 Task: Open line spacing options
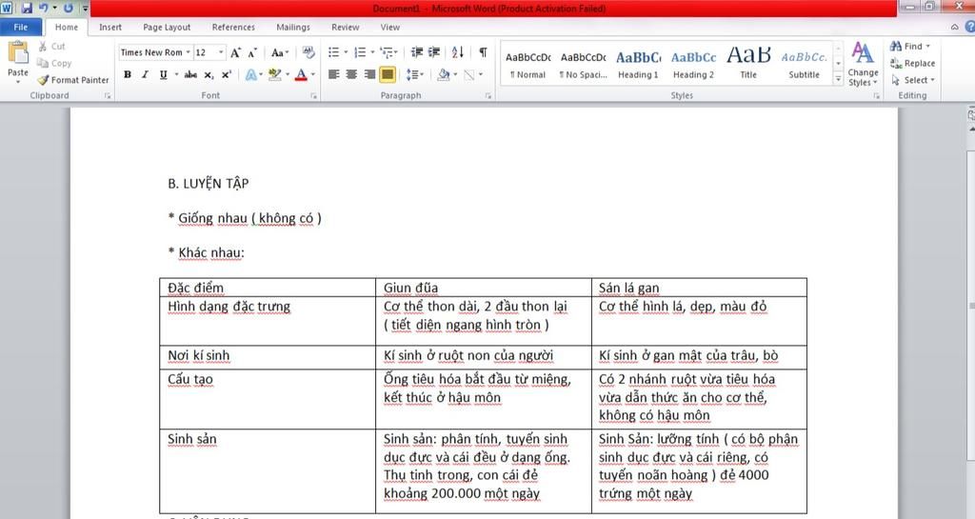415,74
